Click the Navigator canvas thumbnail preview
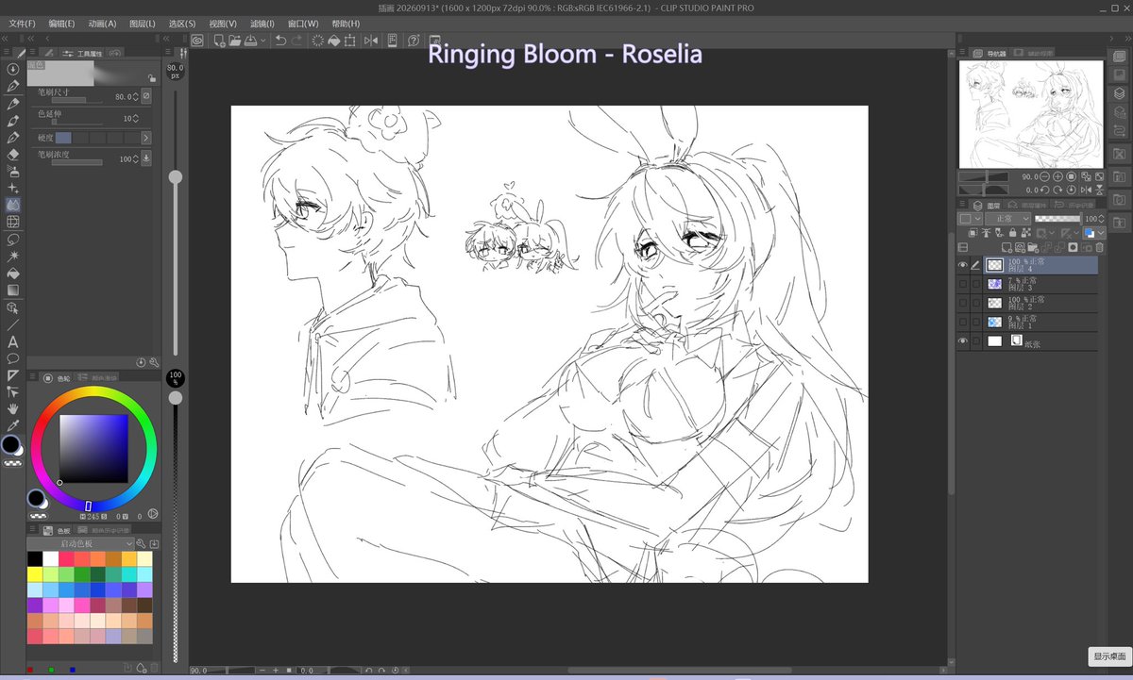1133x680 pixels. [x=1031, y=114]
